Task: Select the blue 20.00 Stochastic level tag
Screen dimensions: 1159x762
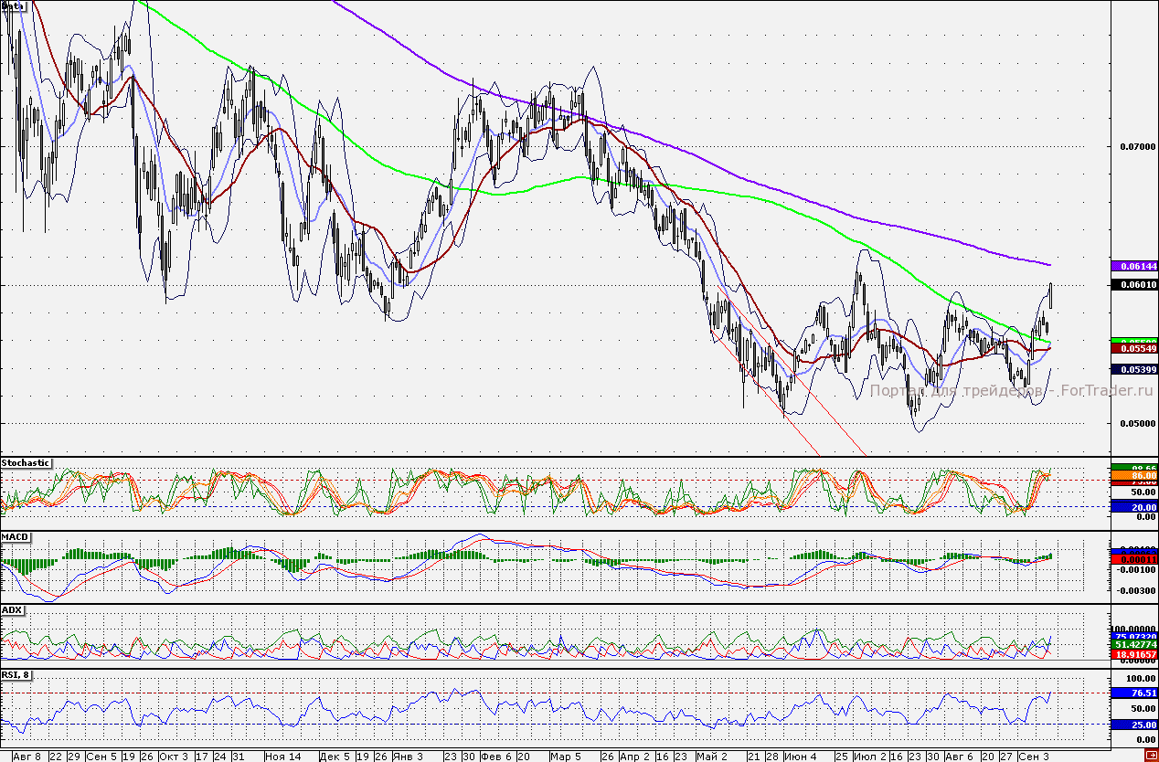Action: click(x=1133, y=507)
